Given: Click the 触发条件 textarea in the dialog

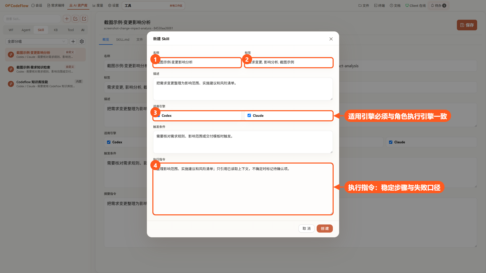Looking at the screenshot, I should pos(243,142).
